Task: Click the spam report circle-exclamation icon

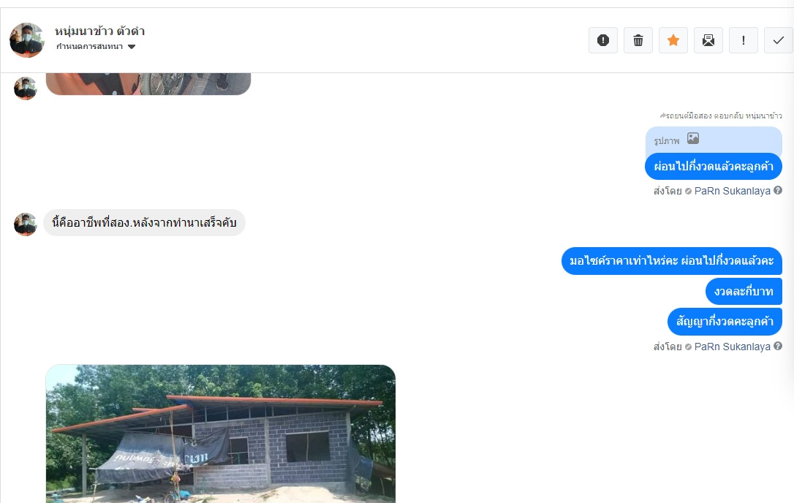Action: (603, 40)
